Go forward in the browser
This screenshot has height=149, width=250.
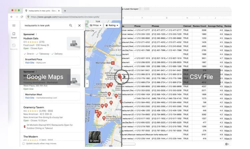pyautogui.click(x=17, y=17)
